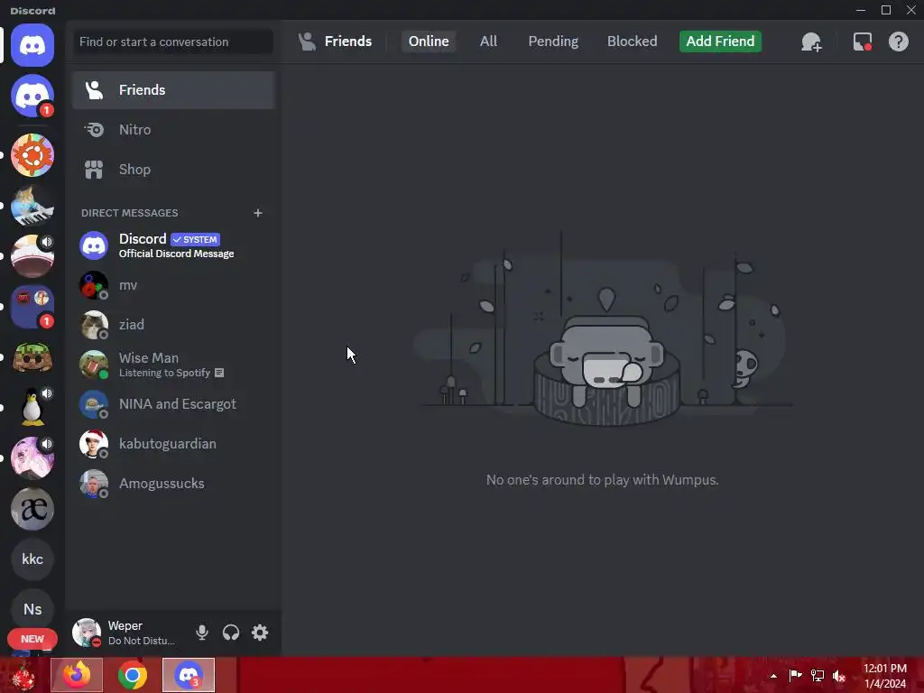Switch to the Pending tab
Image resolution: width=924 pixels, height=693 pixels.
click(x=553, y=42)
